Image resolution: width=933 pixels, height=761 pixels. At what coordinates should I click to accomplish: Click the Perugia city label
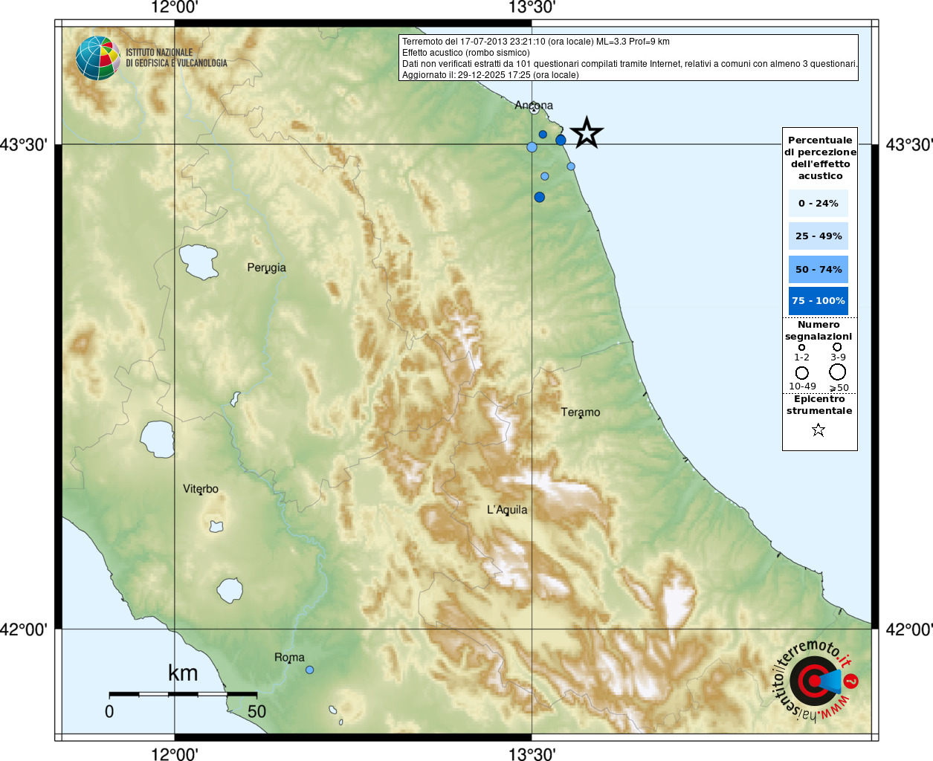click(x=266, y=268)
